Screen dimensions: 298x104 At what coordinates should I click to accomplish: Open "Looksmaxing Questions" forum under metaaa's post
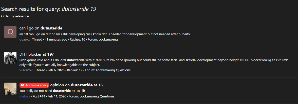[x=97, y=96]
